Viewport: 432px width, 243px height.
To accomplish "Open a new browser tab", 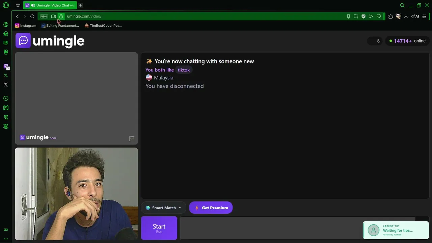I will [80, 5].
